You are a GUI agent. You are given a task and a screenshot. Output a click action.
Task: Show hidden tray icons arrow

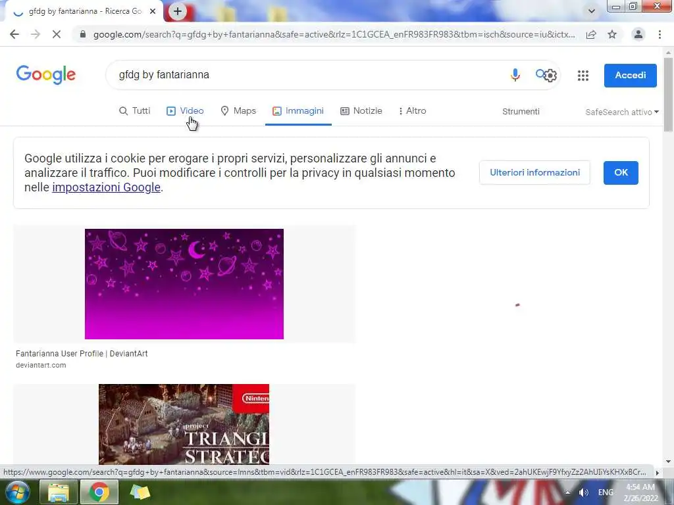[567, 493]
